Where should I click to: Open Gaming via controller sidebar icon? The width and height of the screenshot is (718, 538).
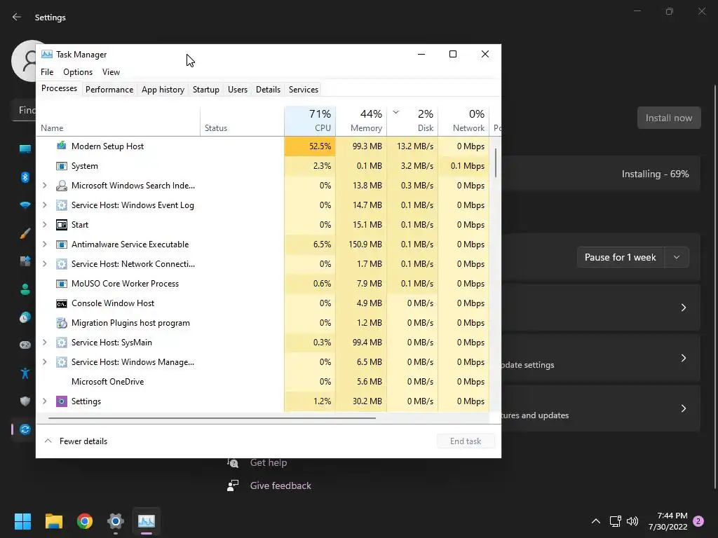[25, 345]
